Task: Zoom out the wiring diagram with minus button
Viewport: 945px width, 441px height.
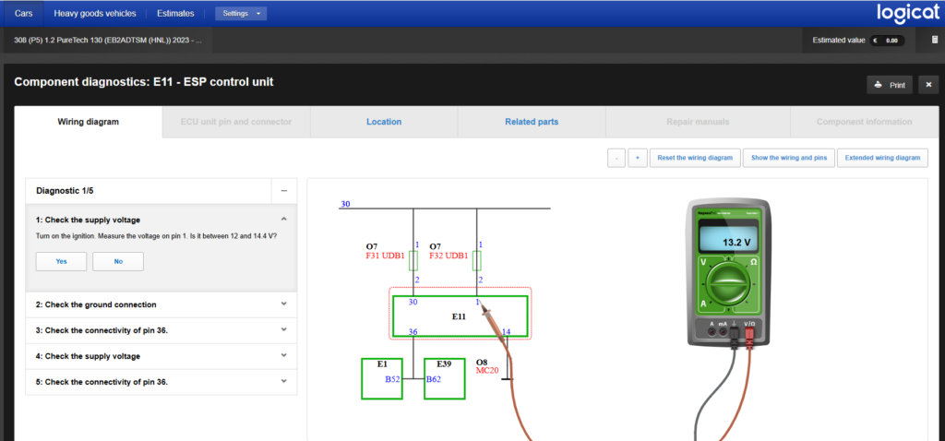Action: coord(616,159)
